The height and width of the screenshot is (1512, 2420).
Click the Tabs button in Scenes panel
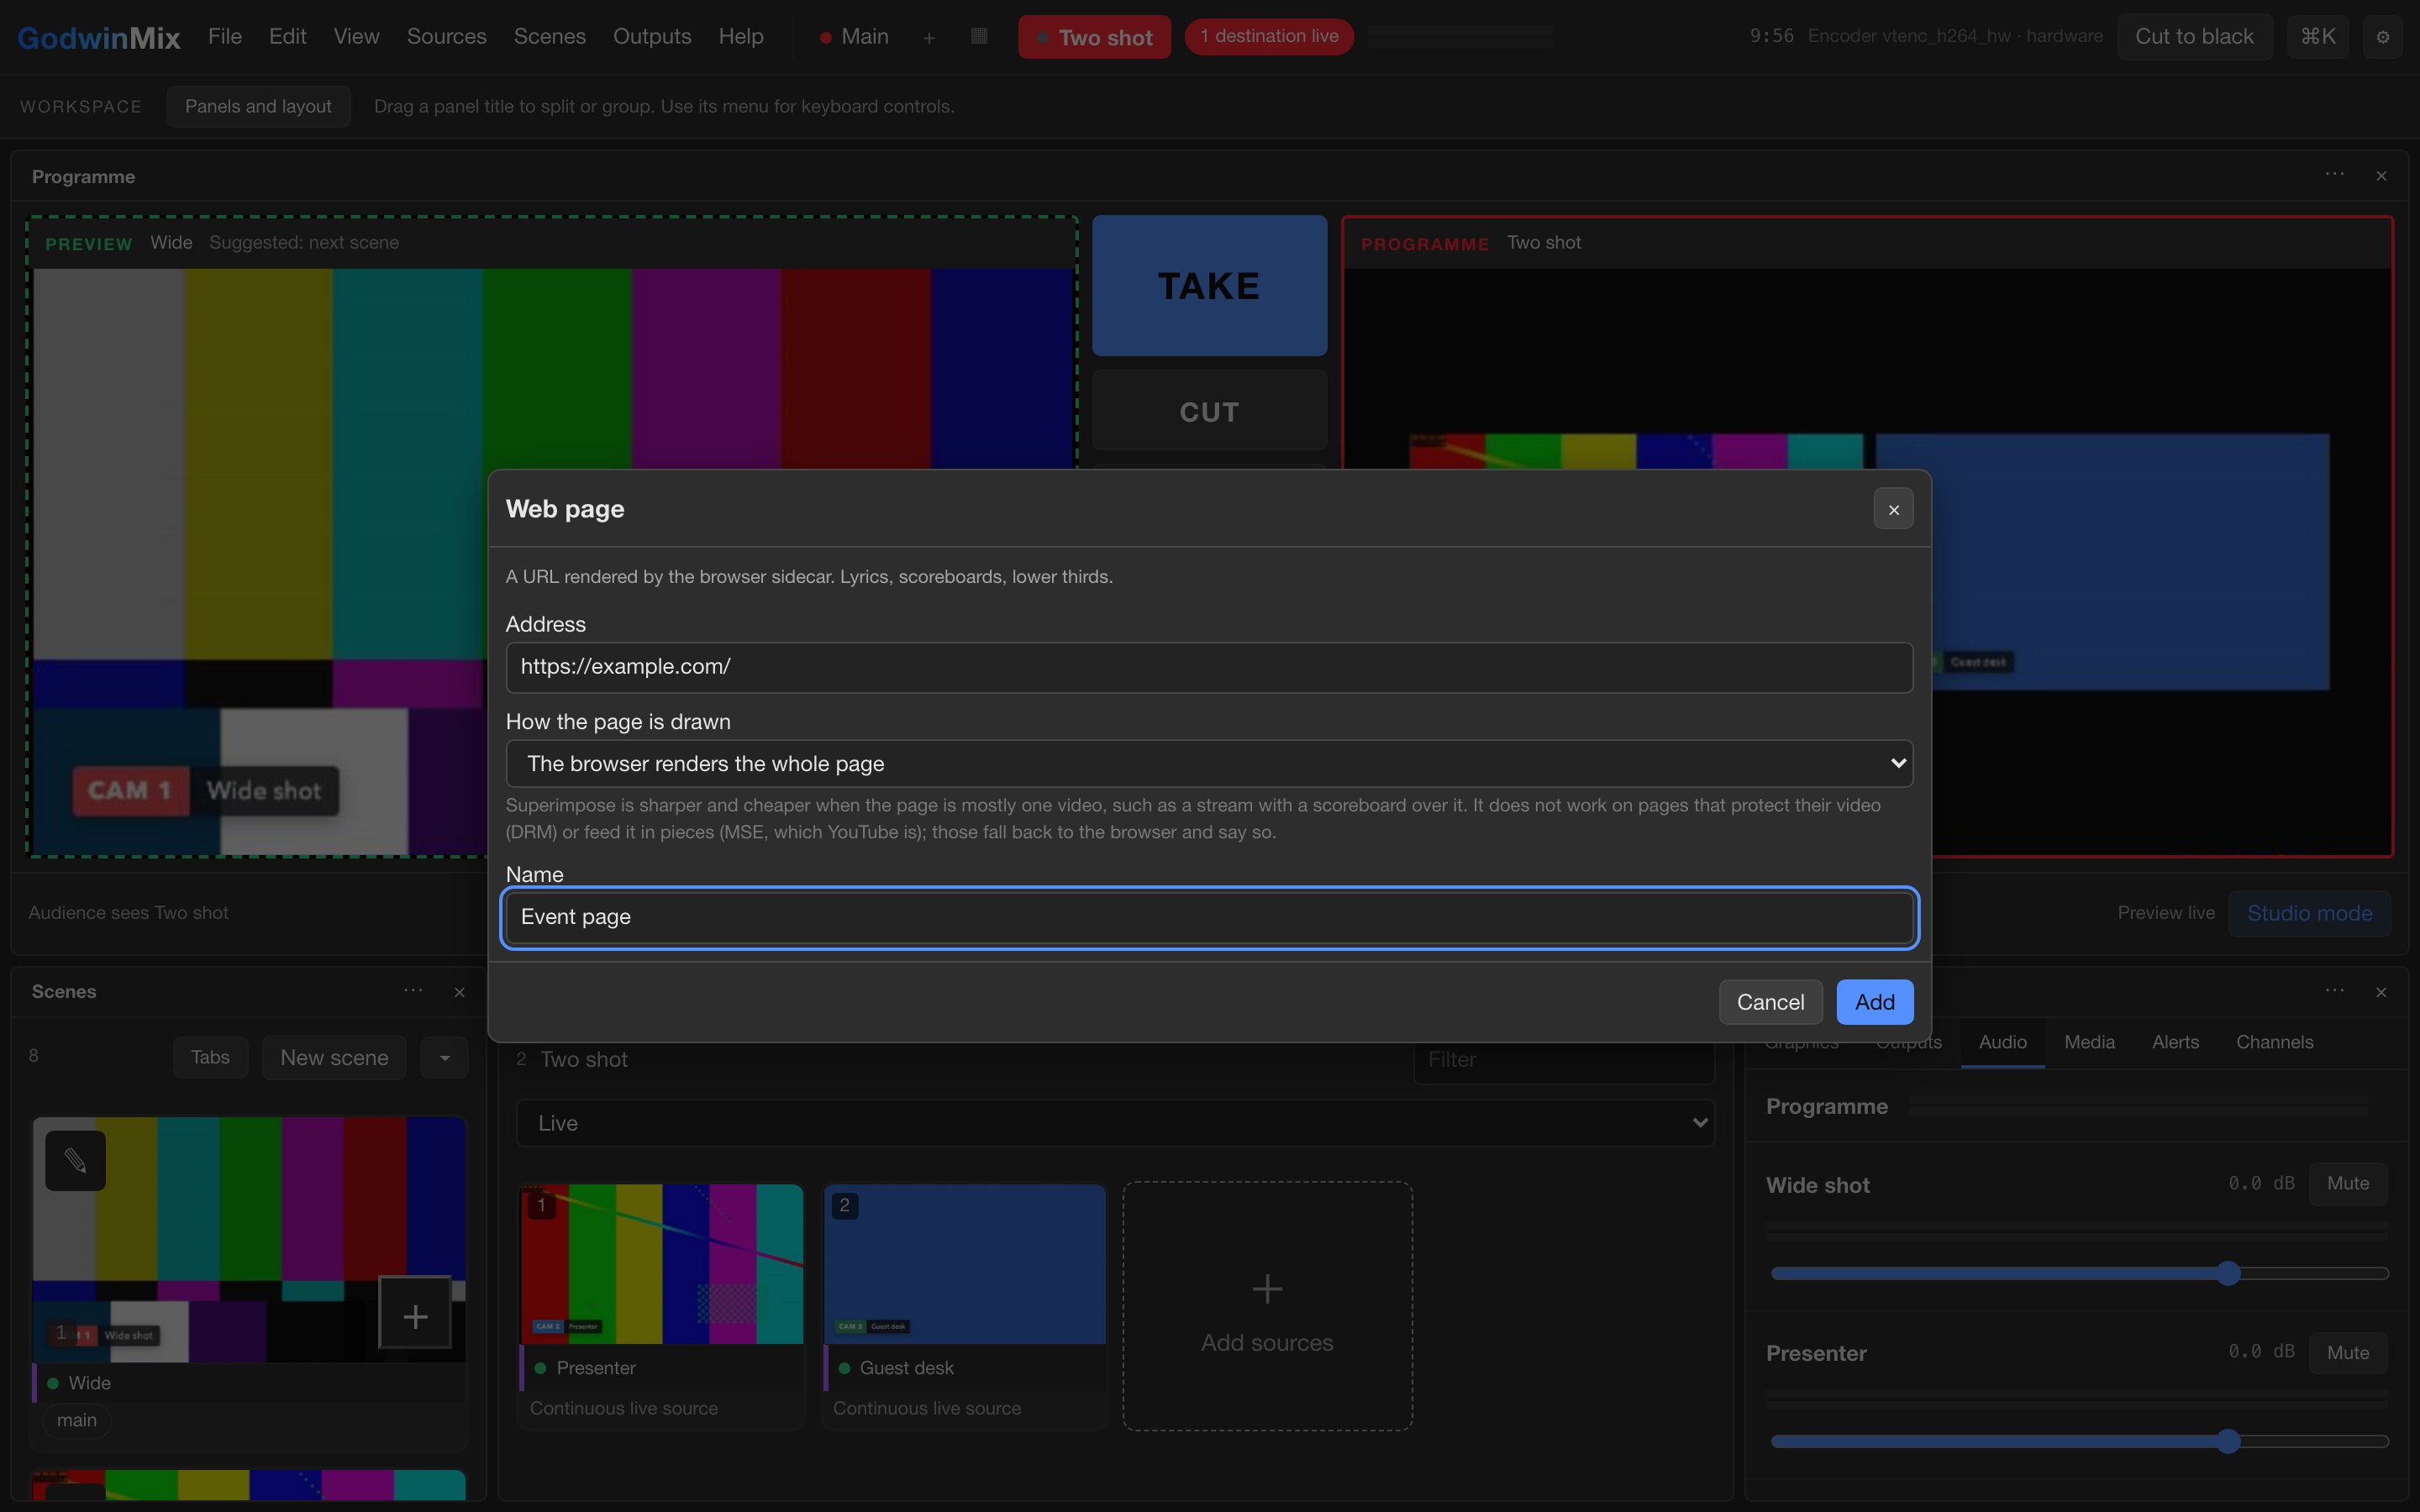pyautogui.click(x=210, y=1057)
